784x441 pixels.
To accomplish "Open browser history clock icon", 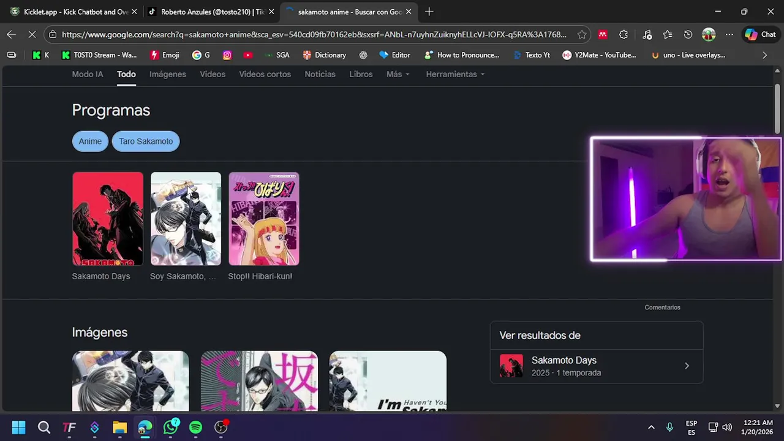I will [x=688, y=35].
